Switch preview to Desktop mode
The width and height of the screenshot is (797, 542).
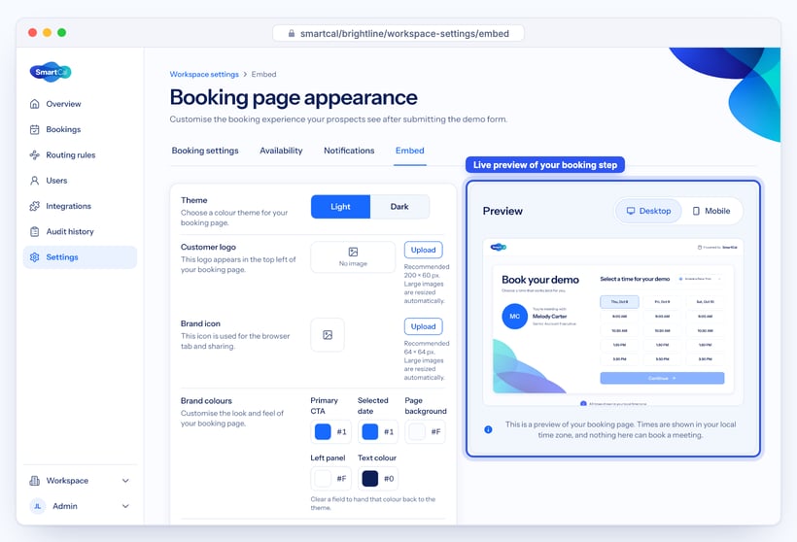(x=648, y=211)
